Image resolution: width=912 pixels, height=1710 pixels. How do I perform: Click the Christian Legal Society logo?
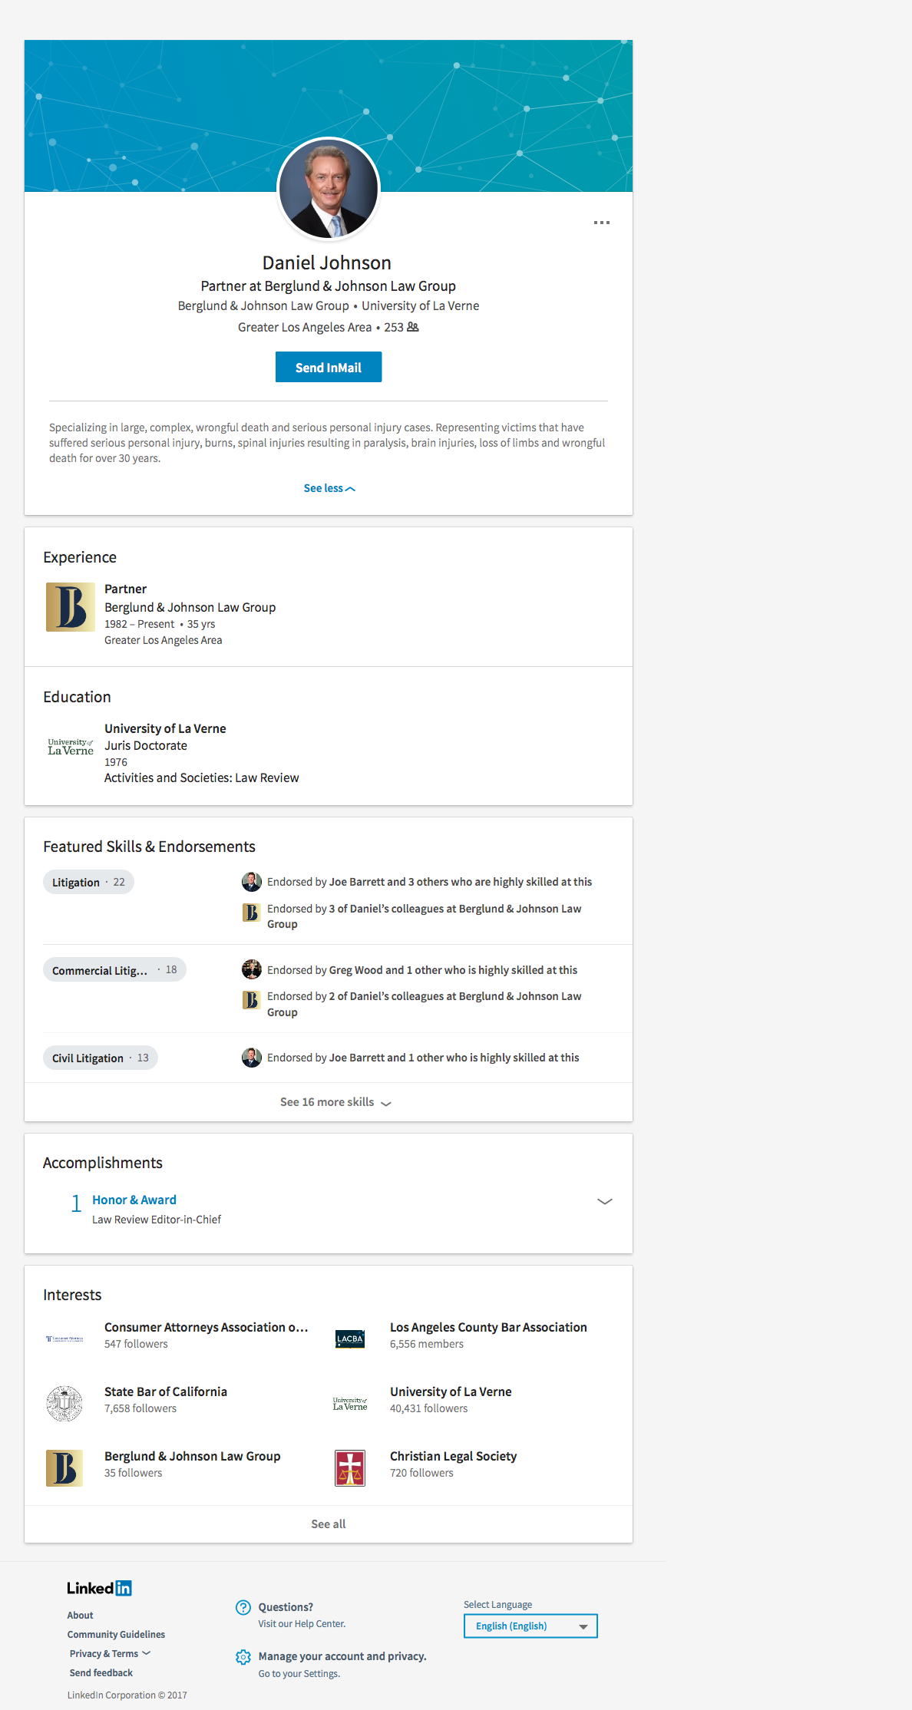tap(350, 1468)
